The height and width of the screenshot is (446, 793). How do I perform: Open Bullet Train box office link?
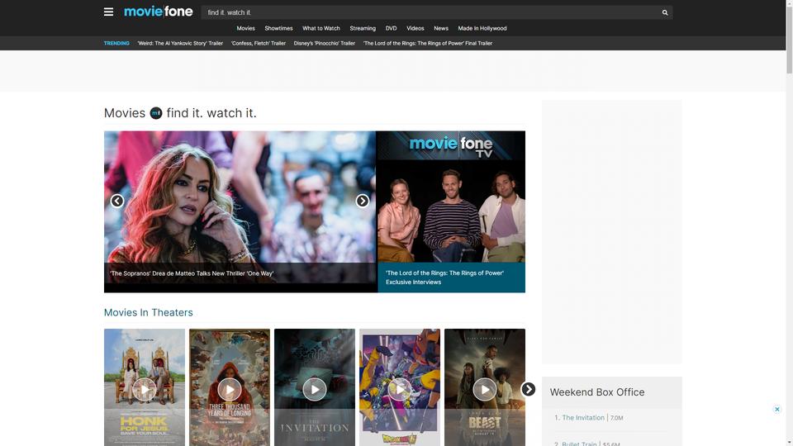pos(579,444)
